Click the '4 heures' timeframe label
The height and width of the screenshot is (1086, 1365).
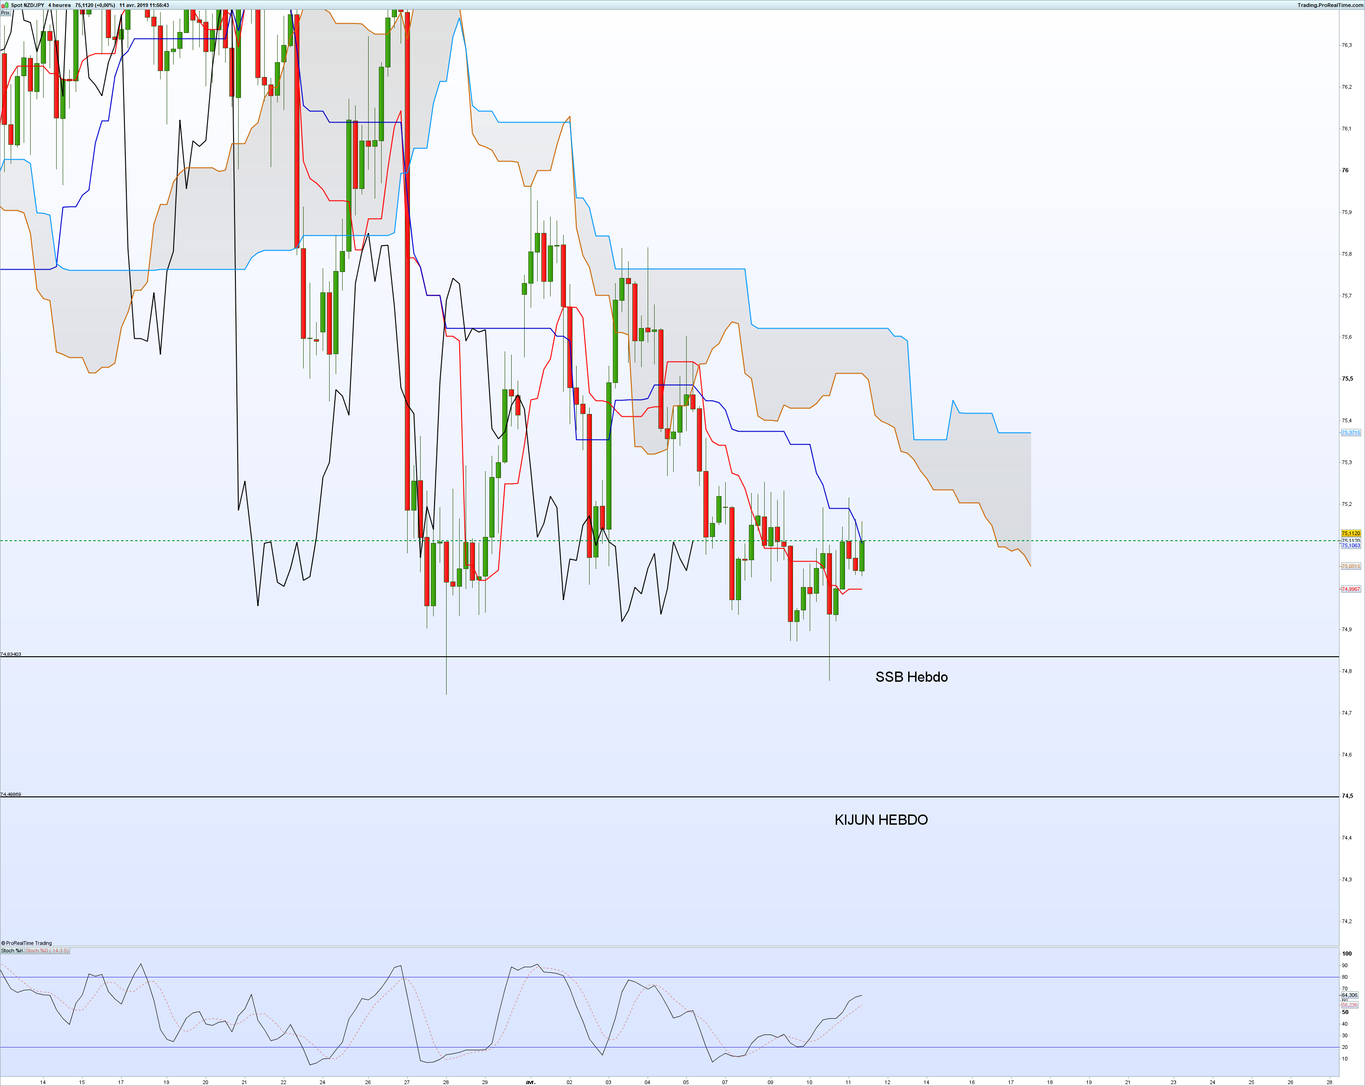(x=59, y=5)
